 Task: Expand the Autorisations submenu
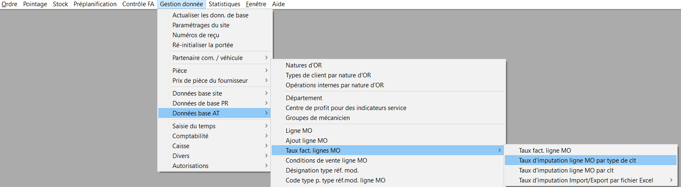coord(215,166)
